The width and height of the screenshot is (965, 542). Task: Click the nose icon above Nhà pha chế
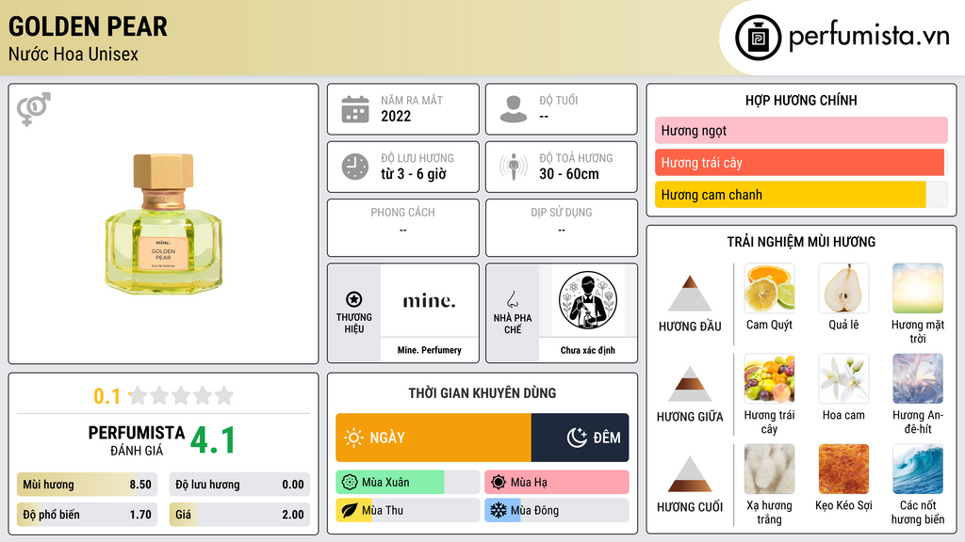click(x=512, y=299)
